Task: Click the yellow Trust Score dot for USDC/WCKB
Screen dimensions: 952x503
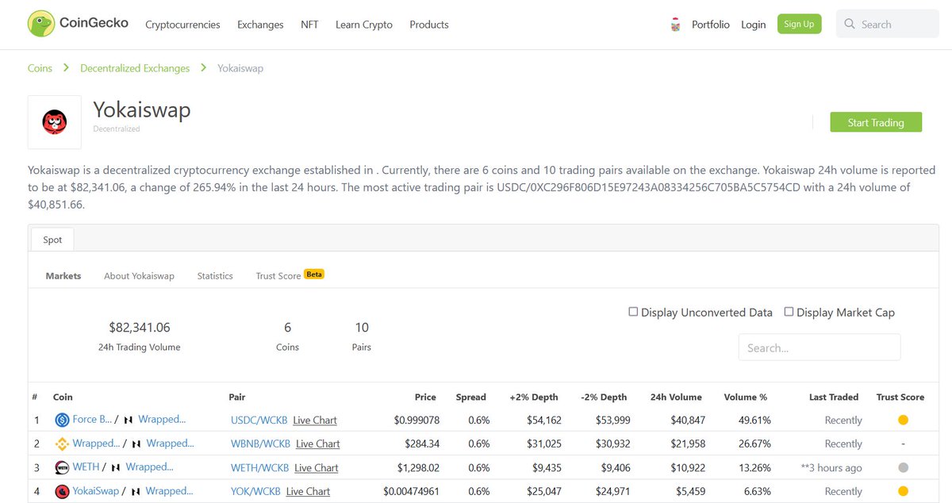Action: (901, 419)
